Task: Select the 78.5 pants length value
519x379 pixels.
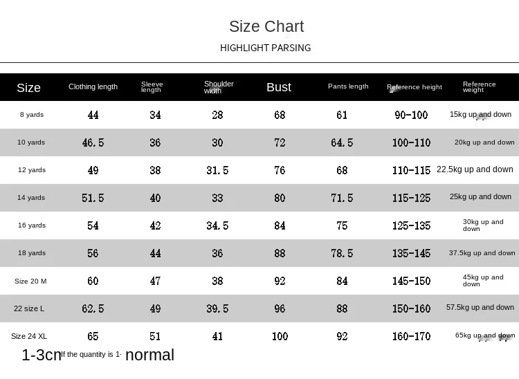Action: click(342, 253)
